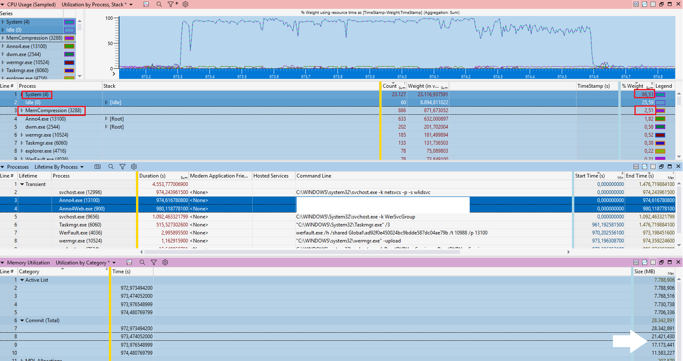Show table only in Memory Utilization panel
The width and height of the screenshot is (683, 361).
pyautogui.click(x=653, y=262)
